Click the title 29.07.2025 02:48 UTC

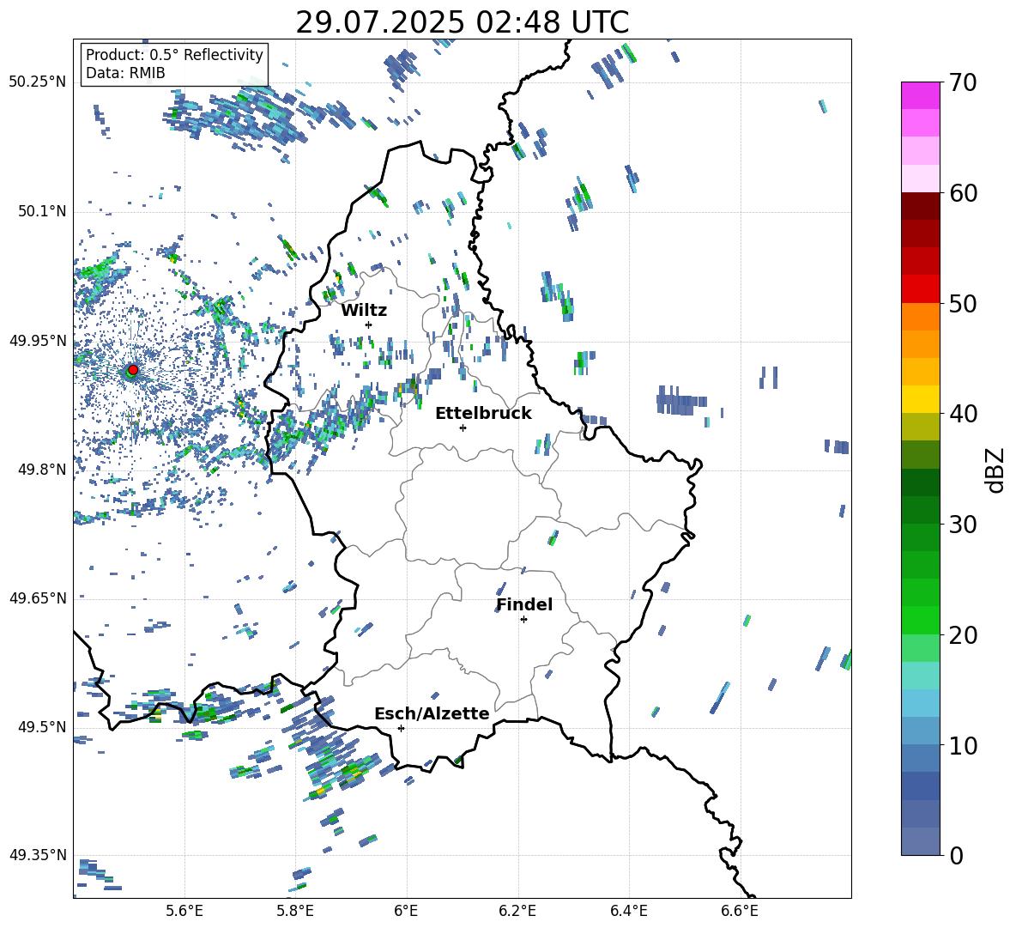(462, 22)
